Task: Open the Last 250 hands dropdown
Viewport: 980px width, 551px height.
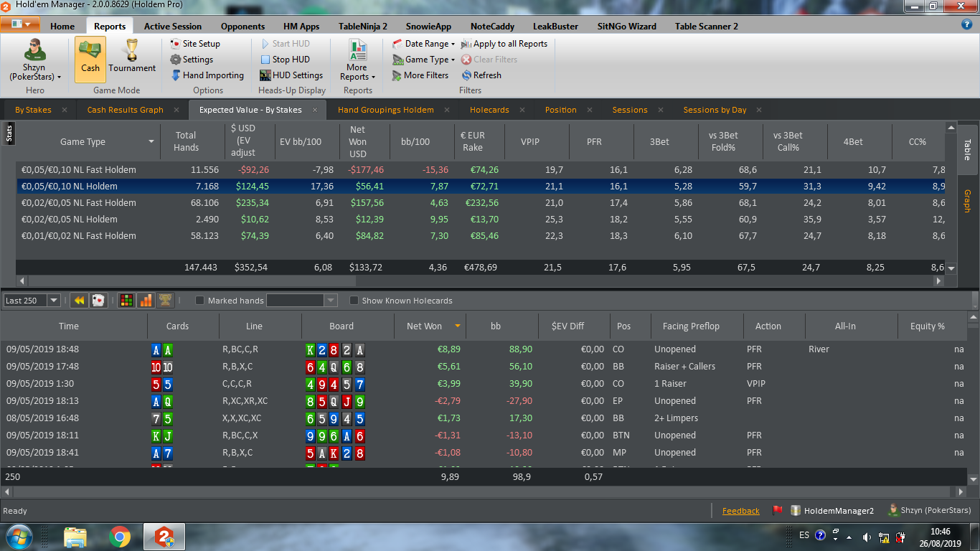Action: (53, 301)
